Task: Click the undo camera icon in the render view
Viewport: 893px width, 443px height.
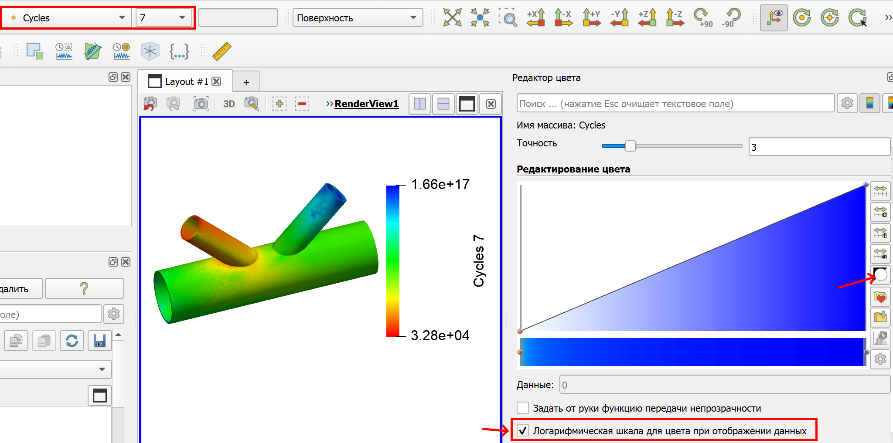Action: [150, 104]
